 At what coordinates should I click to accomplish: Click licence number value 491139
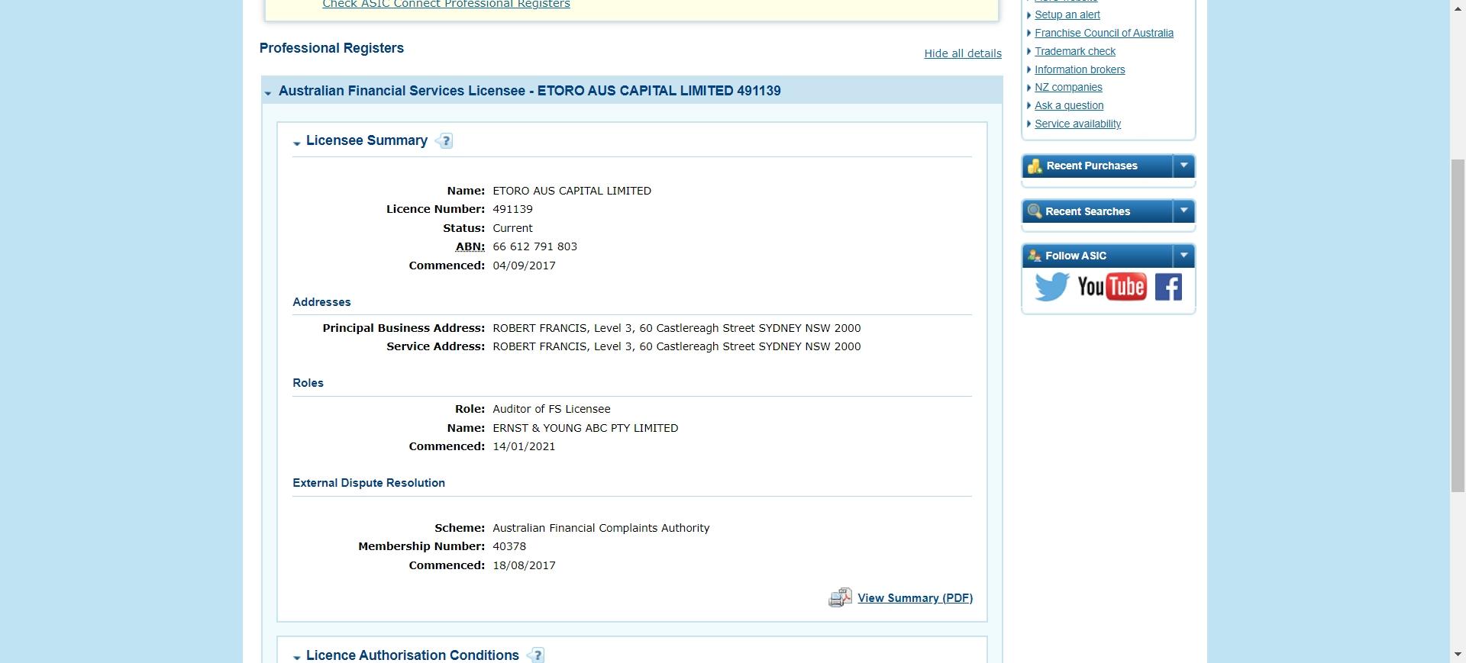click(x=512, y=209)
